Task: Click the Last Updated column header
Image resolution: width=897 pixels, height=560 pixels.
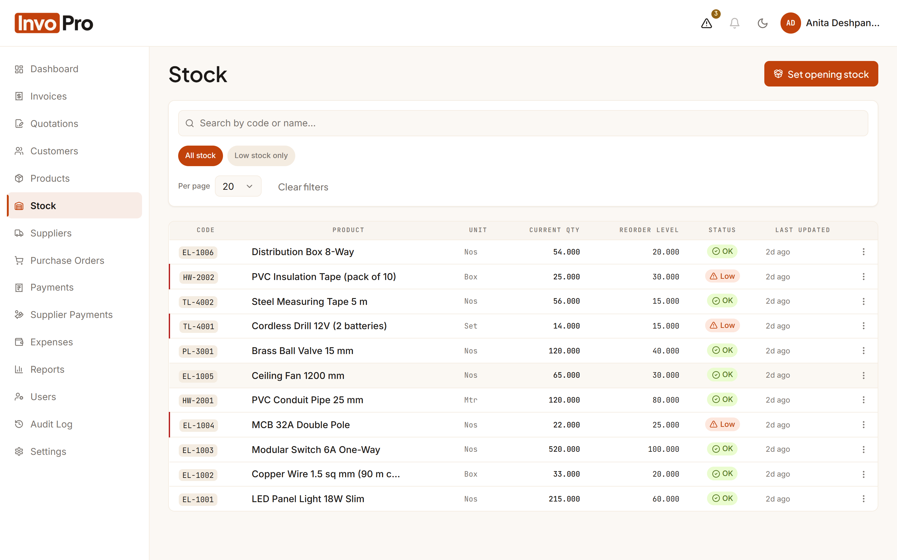Action: 803,230
